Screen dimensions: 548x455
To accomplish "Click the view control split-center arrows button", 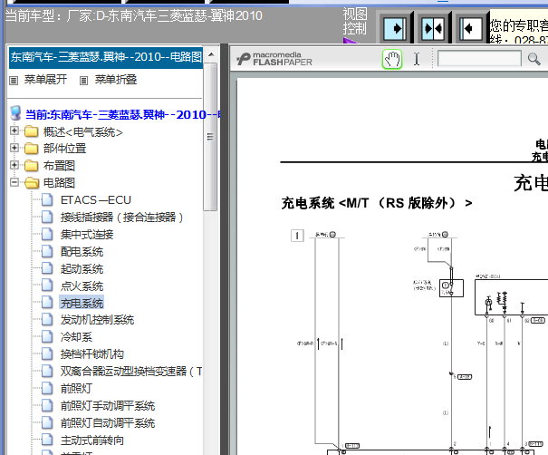I will (433, 28).
